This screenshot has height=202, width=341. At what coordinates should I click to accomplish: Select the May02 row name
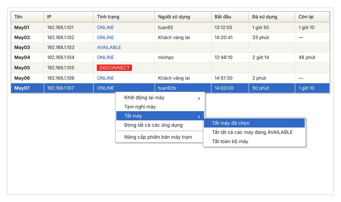click(22, 38)
